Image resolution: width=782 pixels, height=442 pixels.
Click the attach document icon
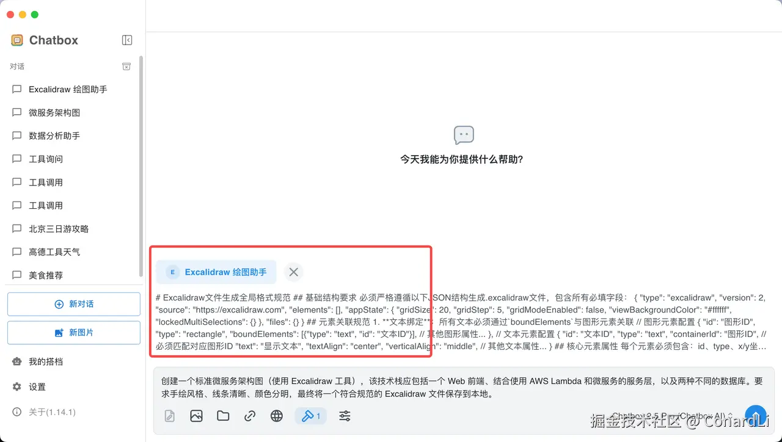click(169, 416)
